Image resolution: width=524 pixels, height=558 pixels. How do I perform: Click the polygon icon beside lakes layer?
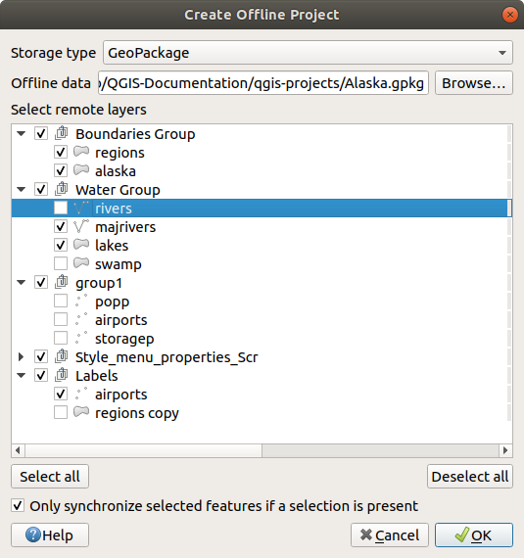(x=81, y=245)
